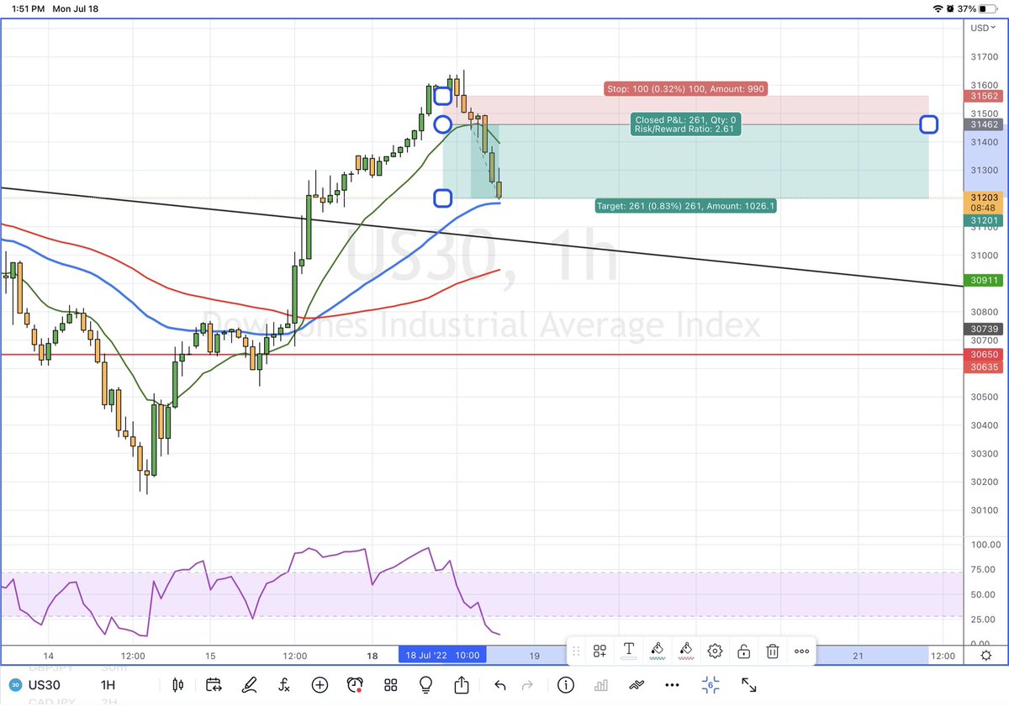The height and width of the screenshot is (707, 1009).
Task: Change the 1H timeframe interval
Action: [108, 685]
